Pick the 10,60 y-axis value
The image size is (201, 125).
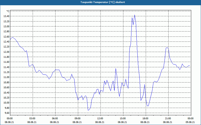click(x=6, y=87)
